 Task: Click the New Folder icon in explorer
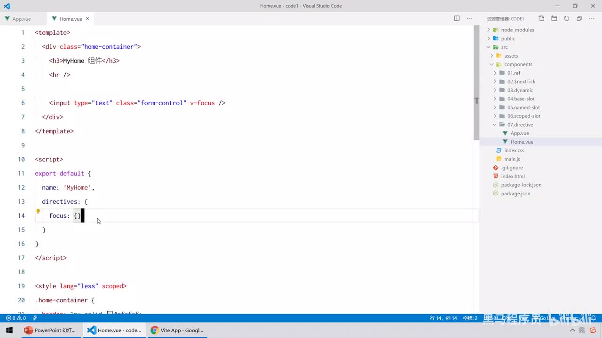(x=554, y=19)
